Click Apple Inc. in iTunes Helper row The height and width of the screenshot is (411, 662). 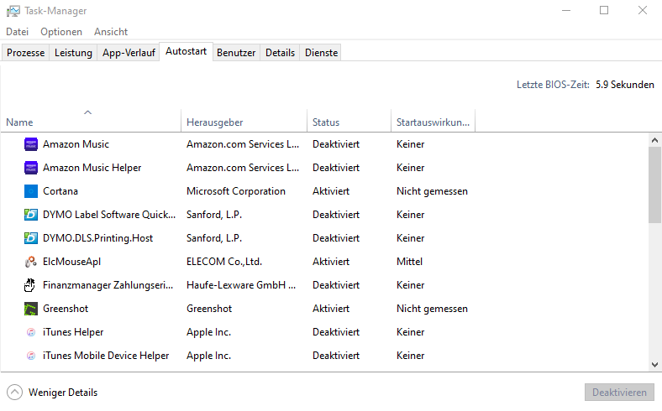tap(208, 332)
